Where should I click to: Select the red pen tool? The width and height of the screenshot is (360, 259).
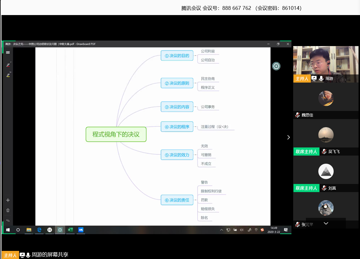pyautogui.click(x=8, y=65)
